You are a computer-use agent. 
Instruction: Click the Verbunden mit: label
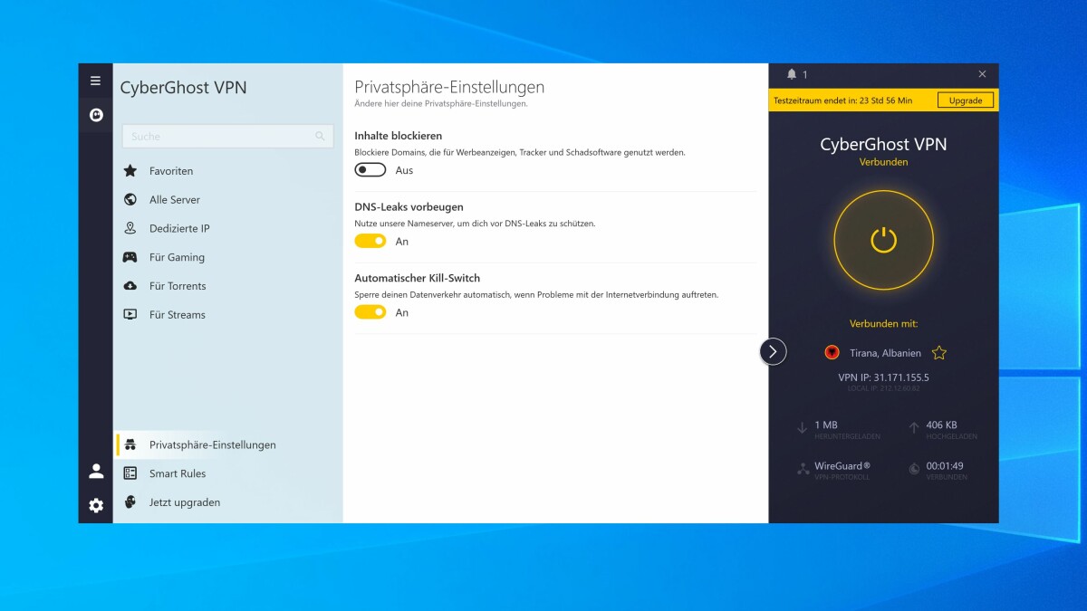pos(883,323)
